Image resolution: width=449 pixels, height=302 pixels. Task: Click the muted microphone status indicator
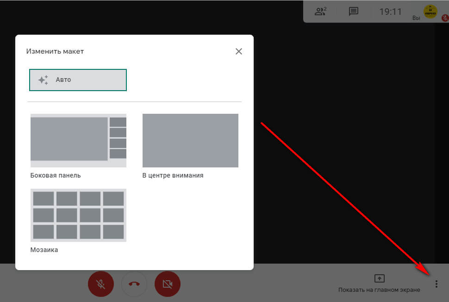(444, 17)
